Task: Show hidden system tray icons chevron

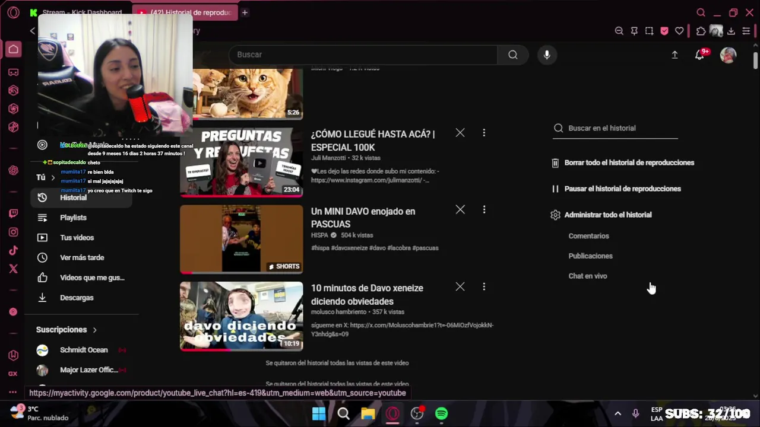Action: [617, 413]
